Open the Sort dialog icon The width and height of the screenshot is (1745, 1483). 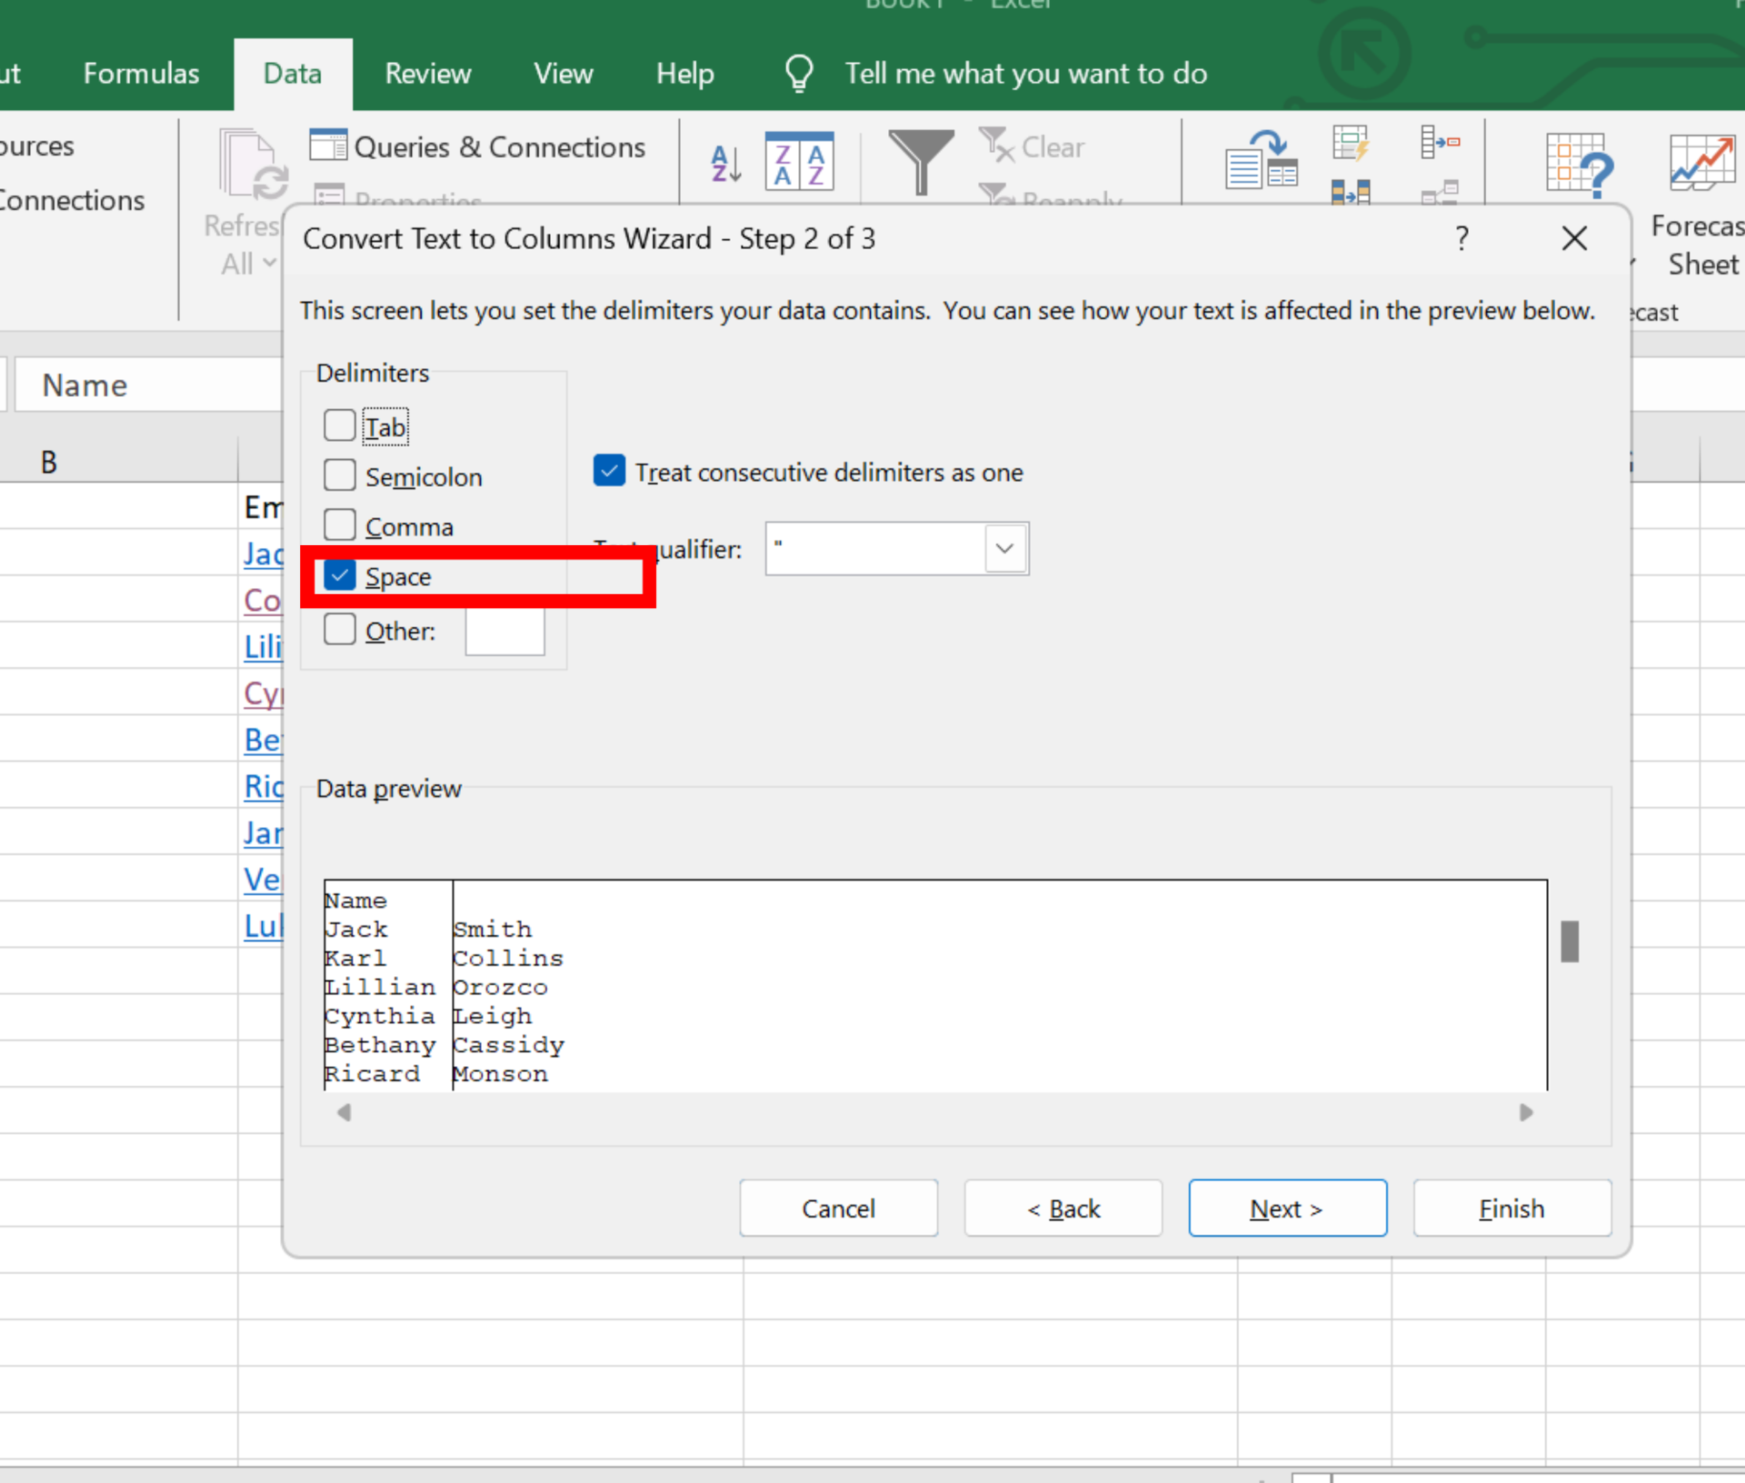click(799, 163)
